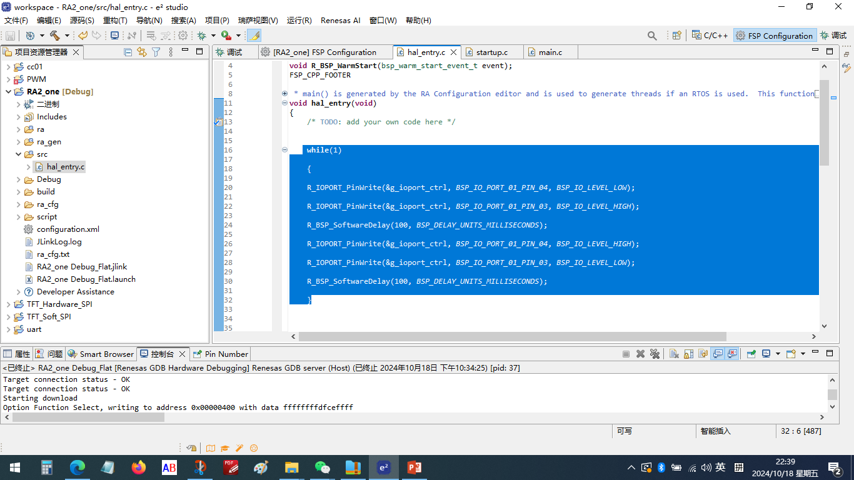Toggle Scroll Lock in console toolbar
The height and width of the screenshot is (480, 854).
tap(688, 354)
